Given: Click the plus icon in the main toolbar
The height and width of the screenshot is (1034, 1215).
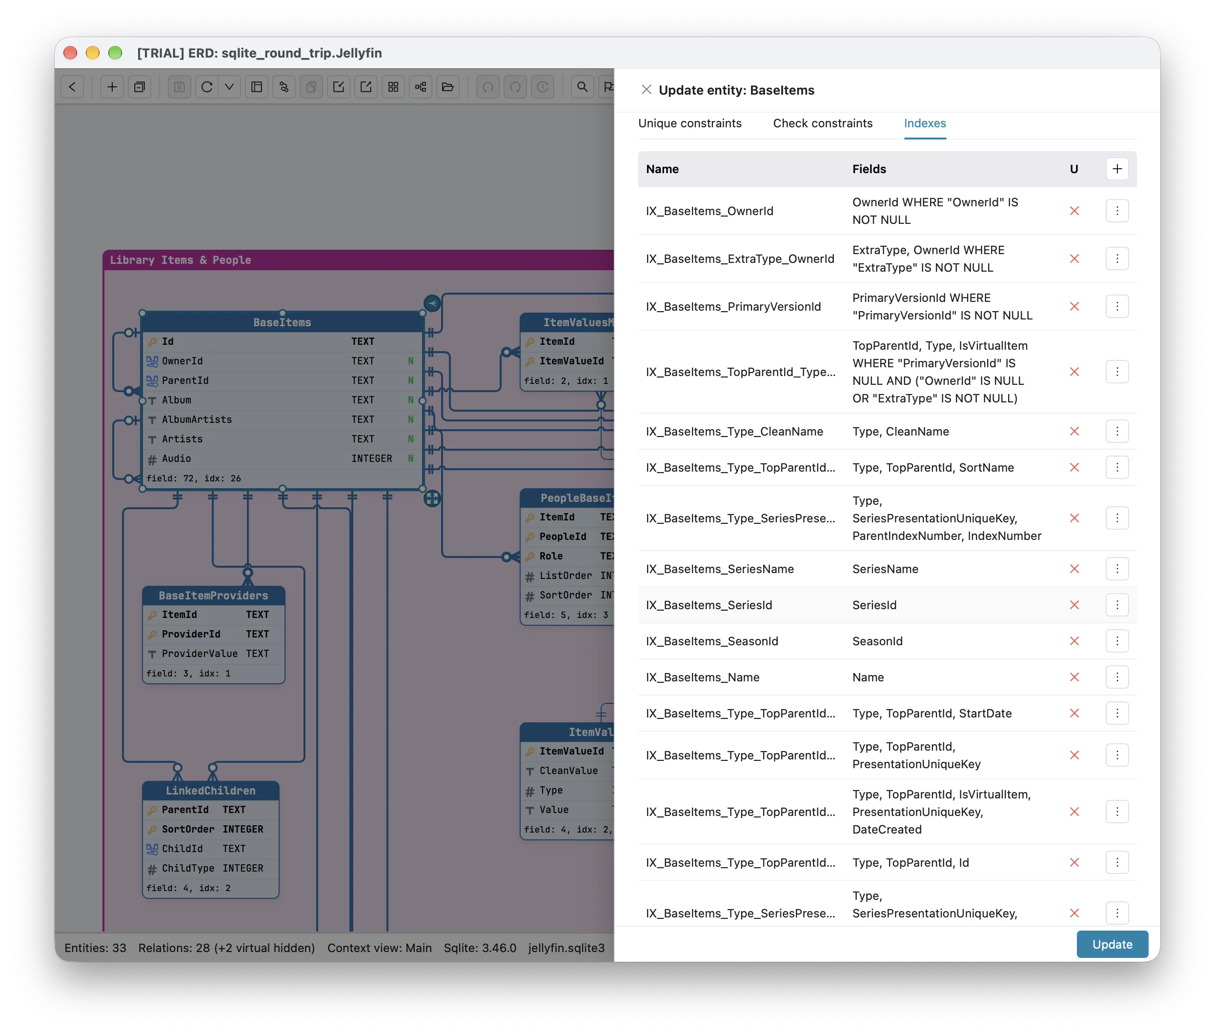Looking at the screenshot, I should click(x=112, y=87).
